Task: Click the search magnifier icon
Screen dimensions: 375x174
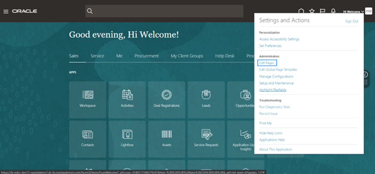Action: coord(90,11)
